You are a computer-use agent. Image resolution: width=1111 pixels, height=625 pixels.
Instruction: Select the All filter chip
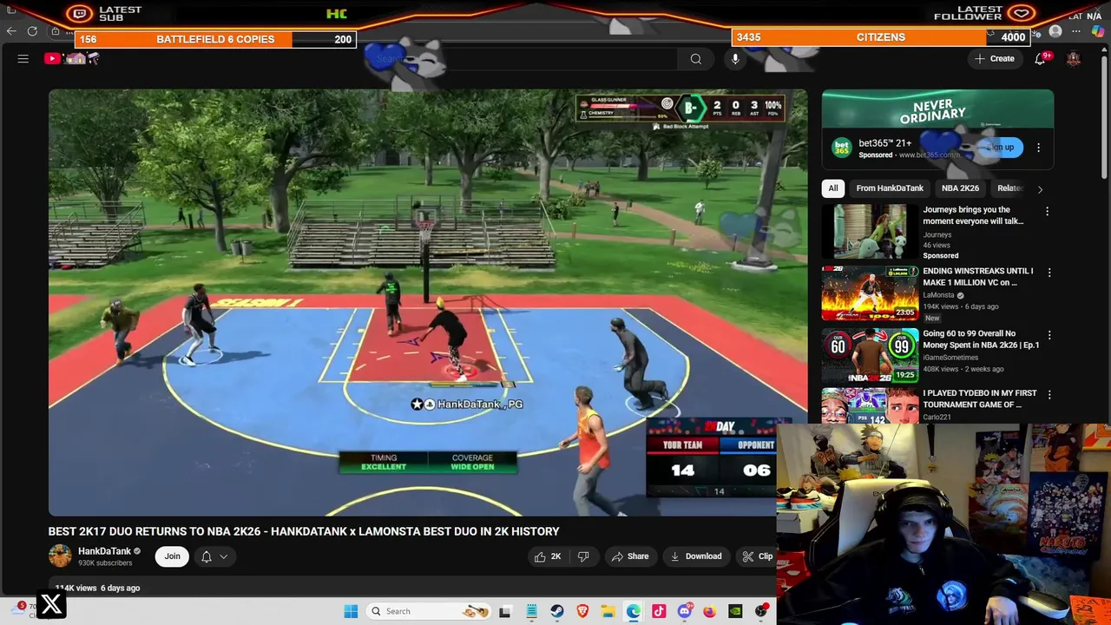(833, 188)
